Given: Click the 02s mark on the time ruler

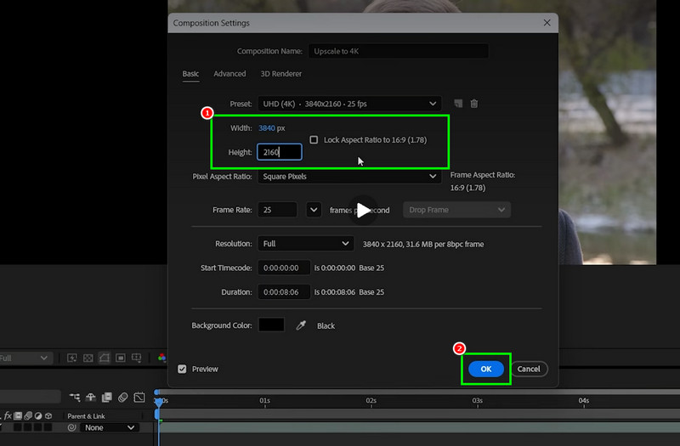Looking at the screenshot, I should pyautogui.click(x=371, y=400).
